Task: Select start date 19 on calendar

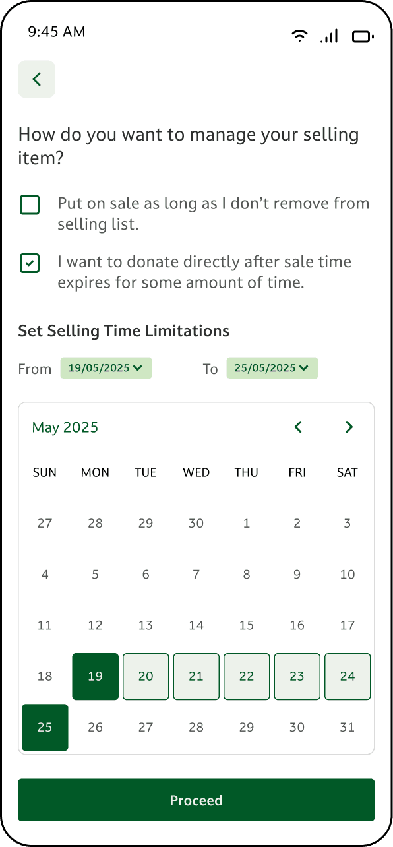Action: 96,676
